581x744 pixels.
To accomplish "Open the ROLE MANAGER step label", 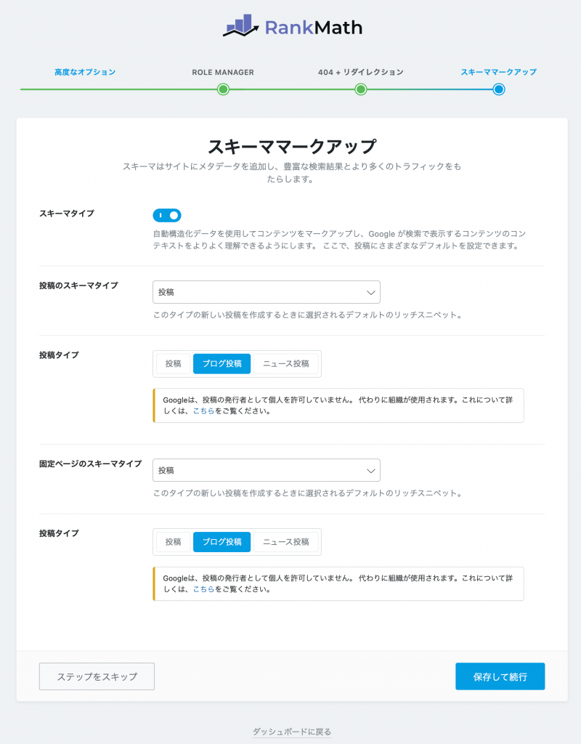I will [223, 72].
